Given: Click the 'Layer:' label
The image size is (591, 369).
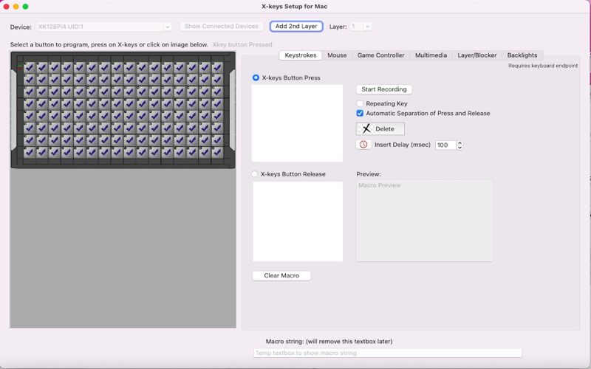Looking at the screenshot, I should pyautogui.click(x=338, y=27).
